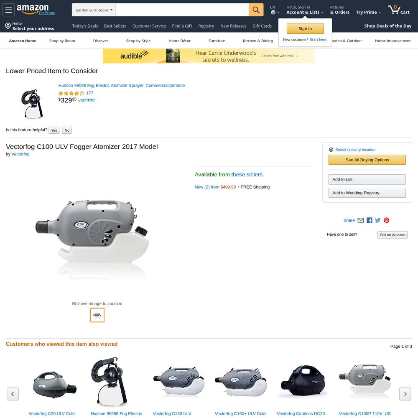
Task: Click the search magnifier button
Action: 256,10
